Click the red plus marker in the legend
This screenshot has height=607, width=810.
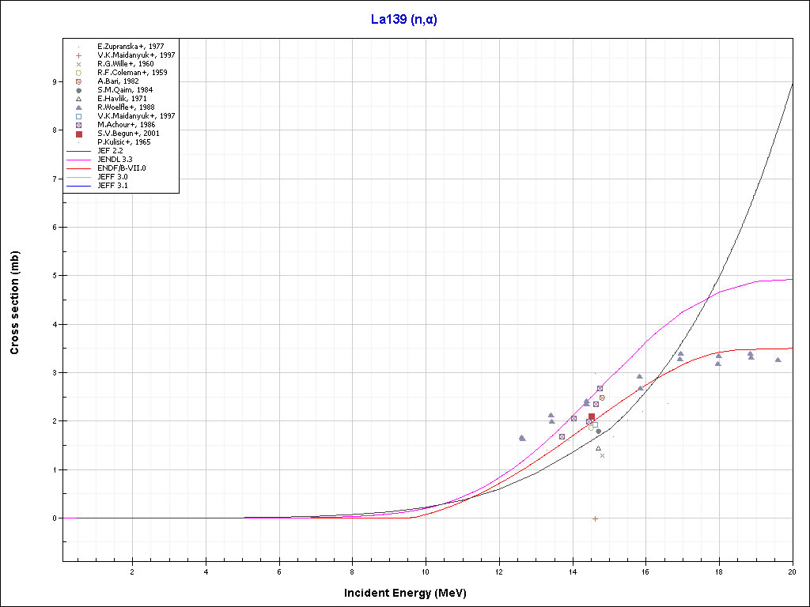pyautogui.click(x=78, y=55)
